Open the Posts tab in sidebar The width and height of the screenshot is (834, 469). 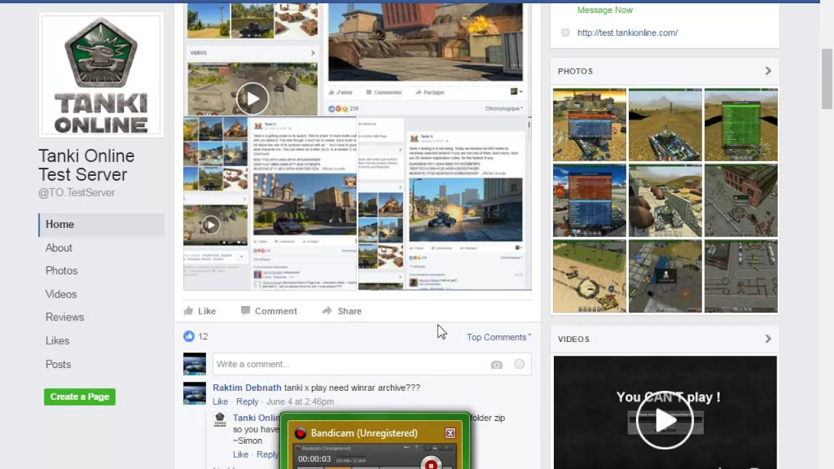coord(58,364)
